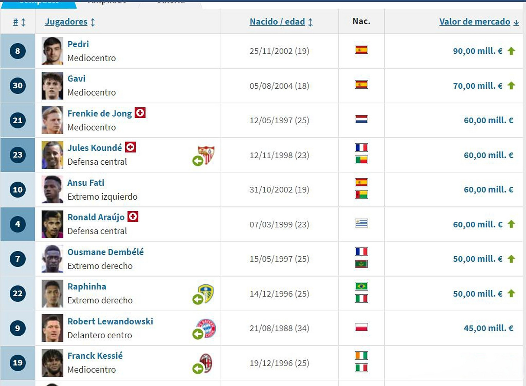
Task: Click Sevilla club crest beside Koundé
Action: (206, 154)
